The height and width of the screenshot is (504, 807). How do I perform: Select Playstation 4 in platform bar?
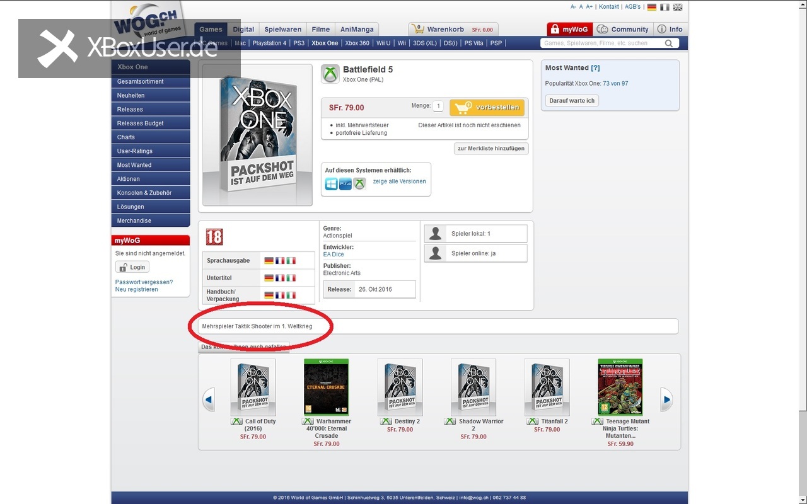pyautogui.click(x=269, y=43)
